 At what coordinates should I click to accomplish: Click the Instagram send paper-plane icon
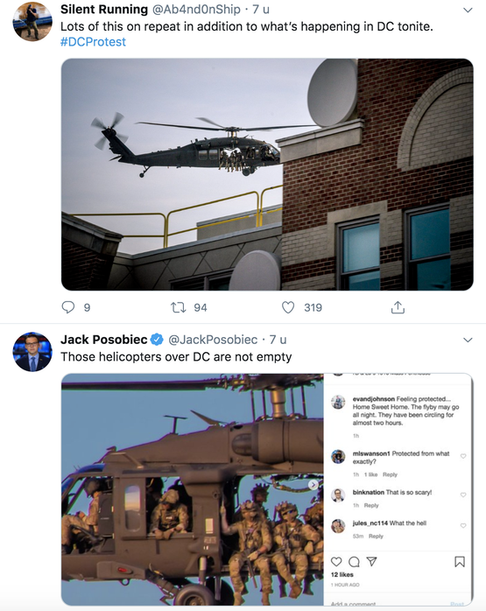tap(372, 561)
